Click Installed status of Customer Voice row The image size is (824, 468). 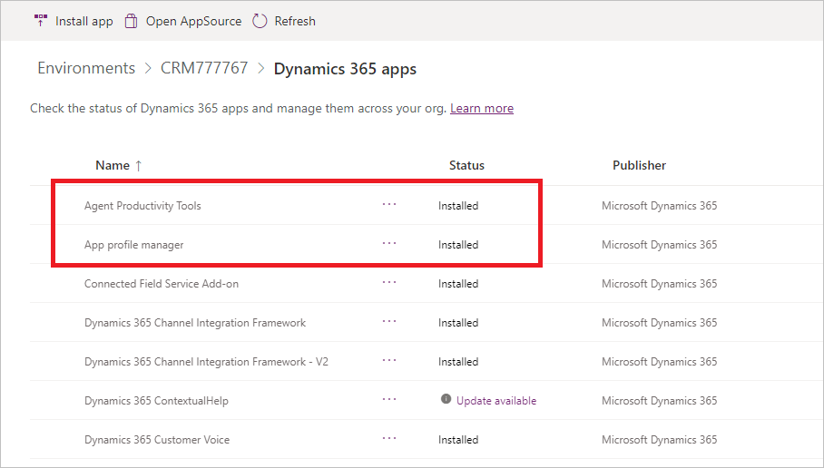pyautogui.click(x=458, y=440)
